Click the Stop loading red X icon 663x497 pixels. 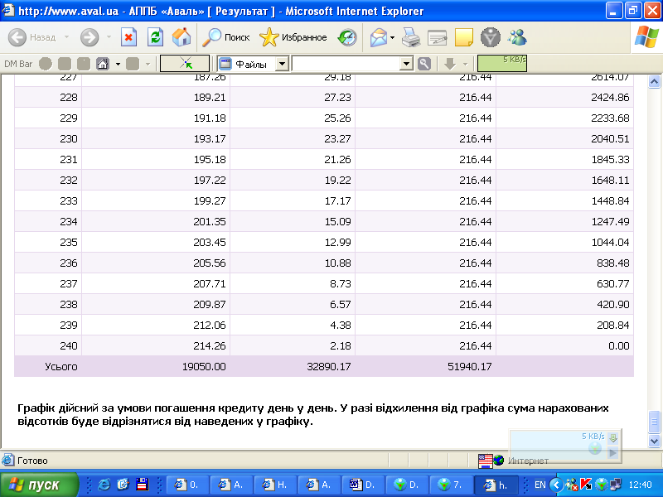click(x=128, y=37)
